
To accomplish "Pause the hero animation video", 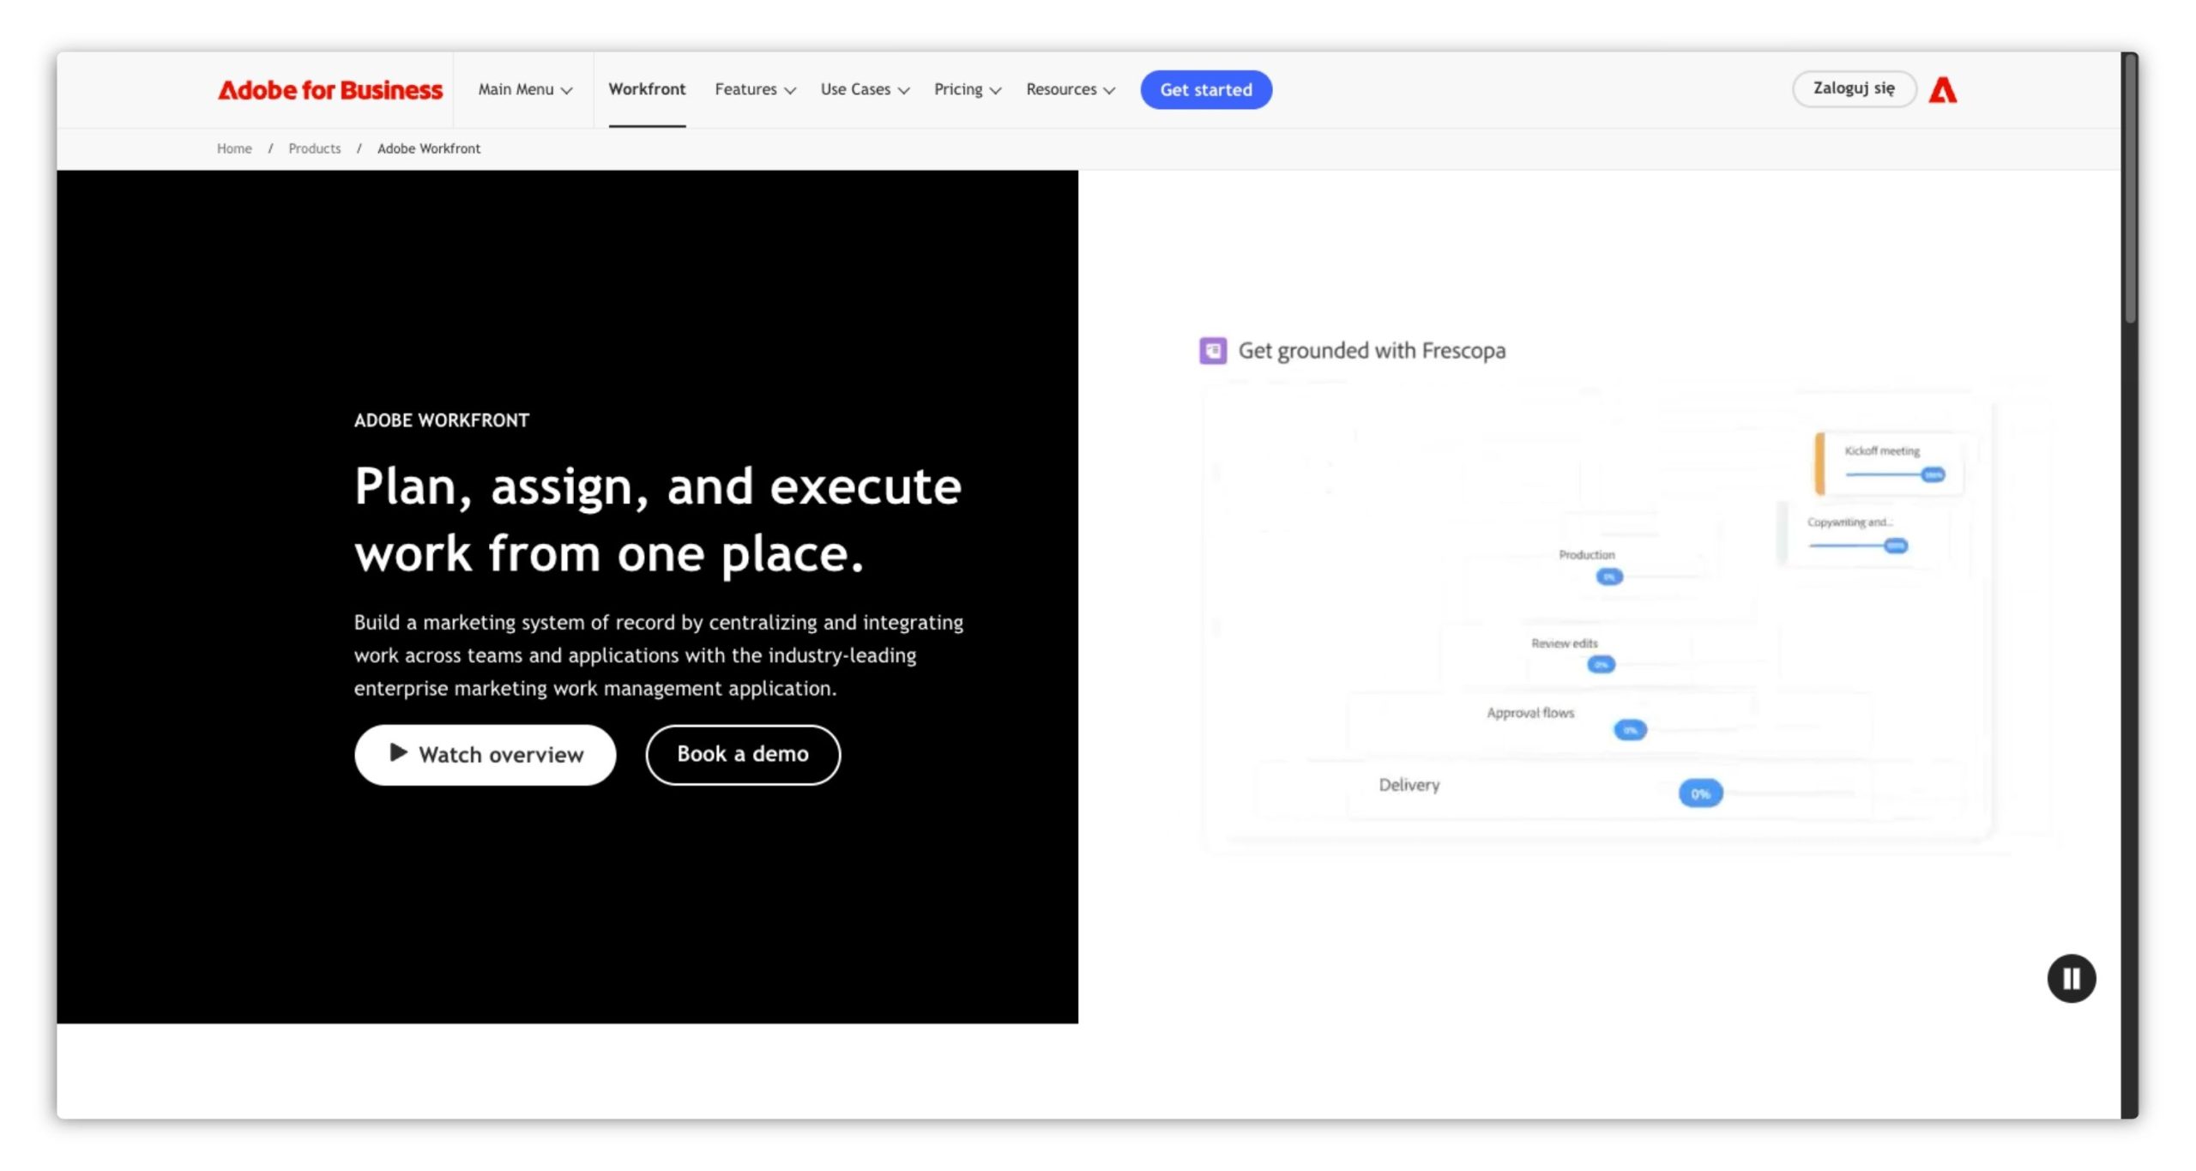I will click(x=2070, y=978).
